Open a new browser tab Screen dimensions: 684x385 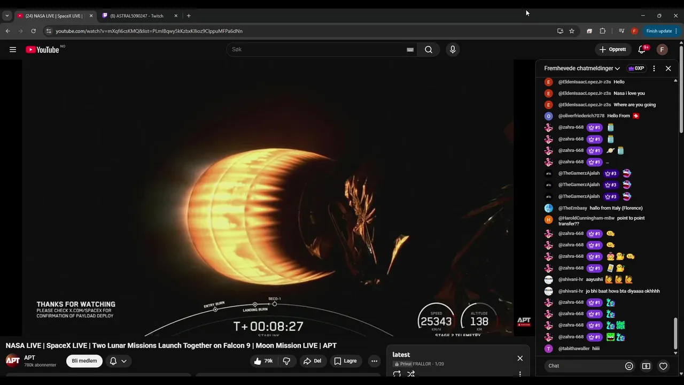[x=189, y=16]
